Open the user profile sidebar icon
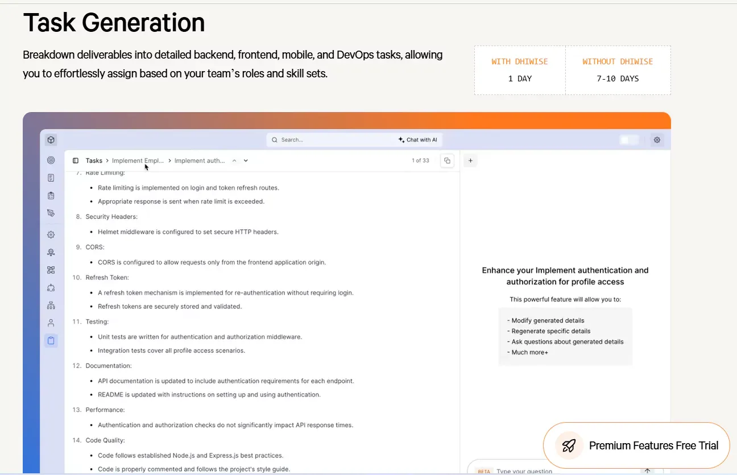Screen dimensions: 737x475 pos(51,323)
